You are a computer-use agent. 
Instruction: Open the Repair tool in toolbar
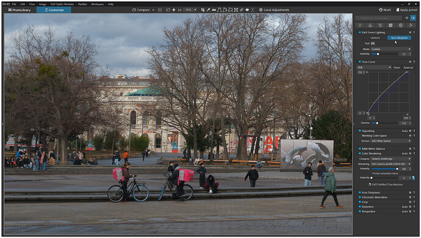pos(242,10)
